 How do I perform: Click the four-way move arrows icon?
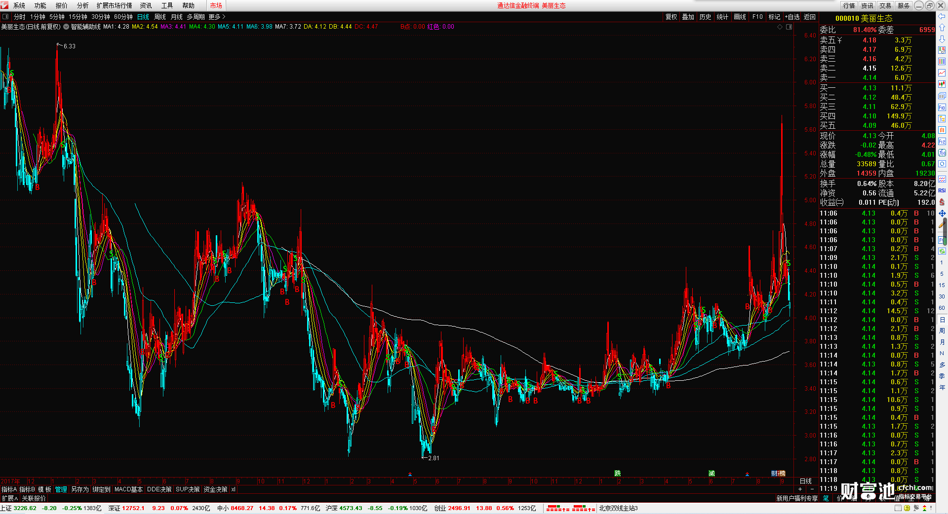(942, 214)
